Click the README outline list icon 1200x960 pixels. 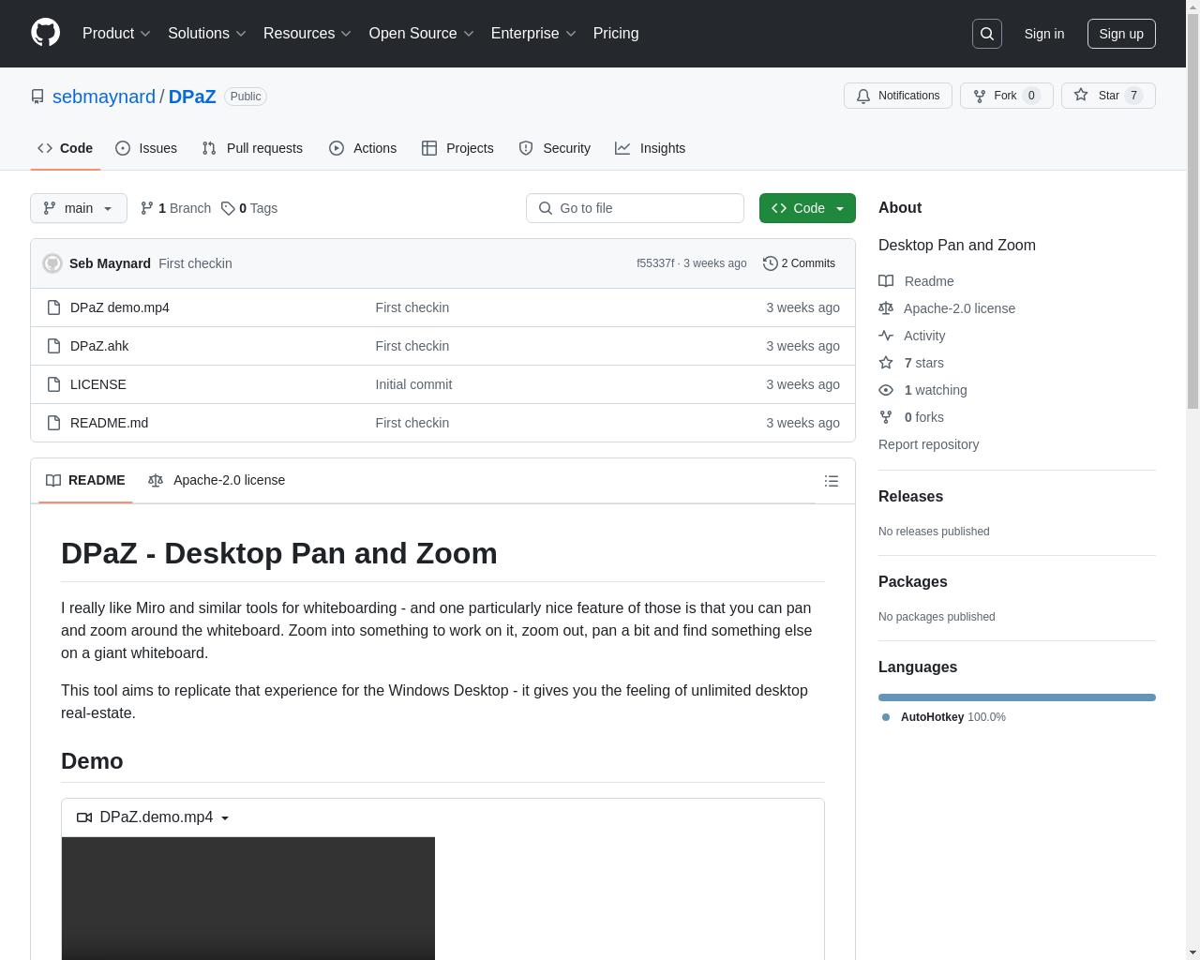point(831,481)
